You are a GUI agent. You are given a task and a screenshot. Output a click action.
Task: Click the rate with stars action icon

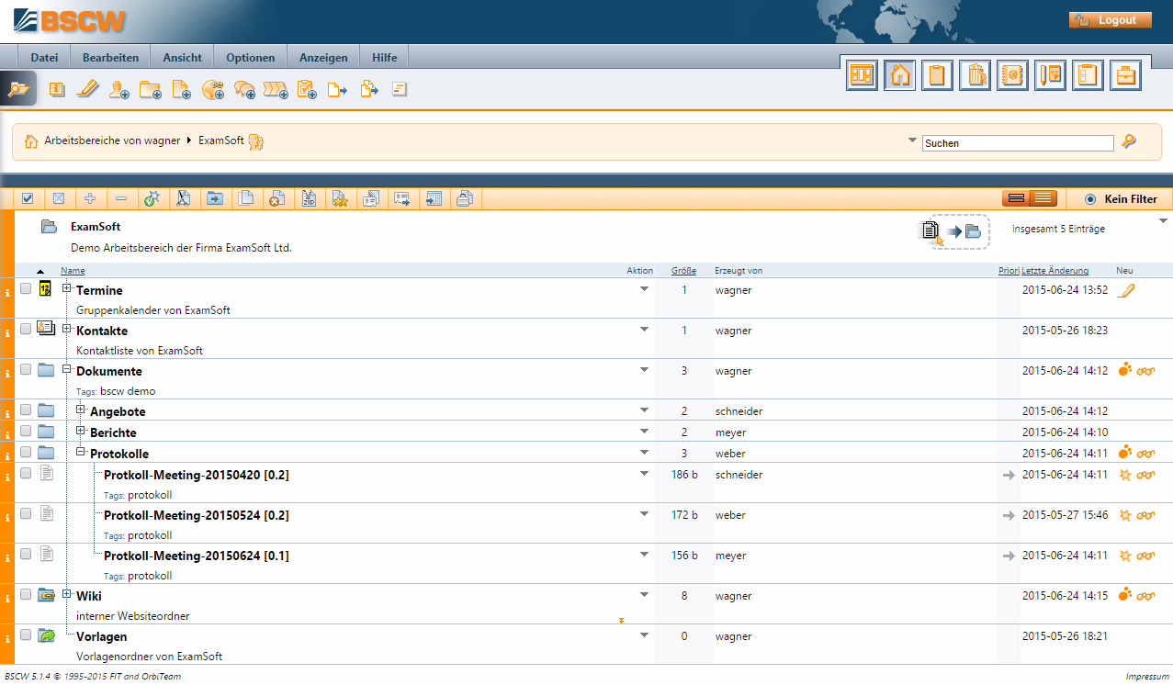click(340, 198)
